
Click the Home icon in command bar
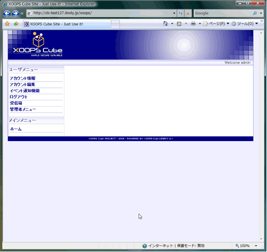[166, 24]
